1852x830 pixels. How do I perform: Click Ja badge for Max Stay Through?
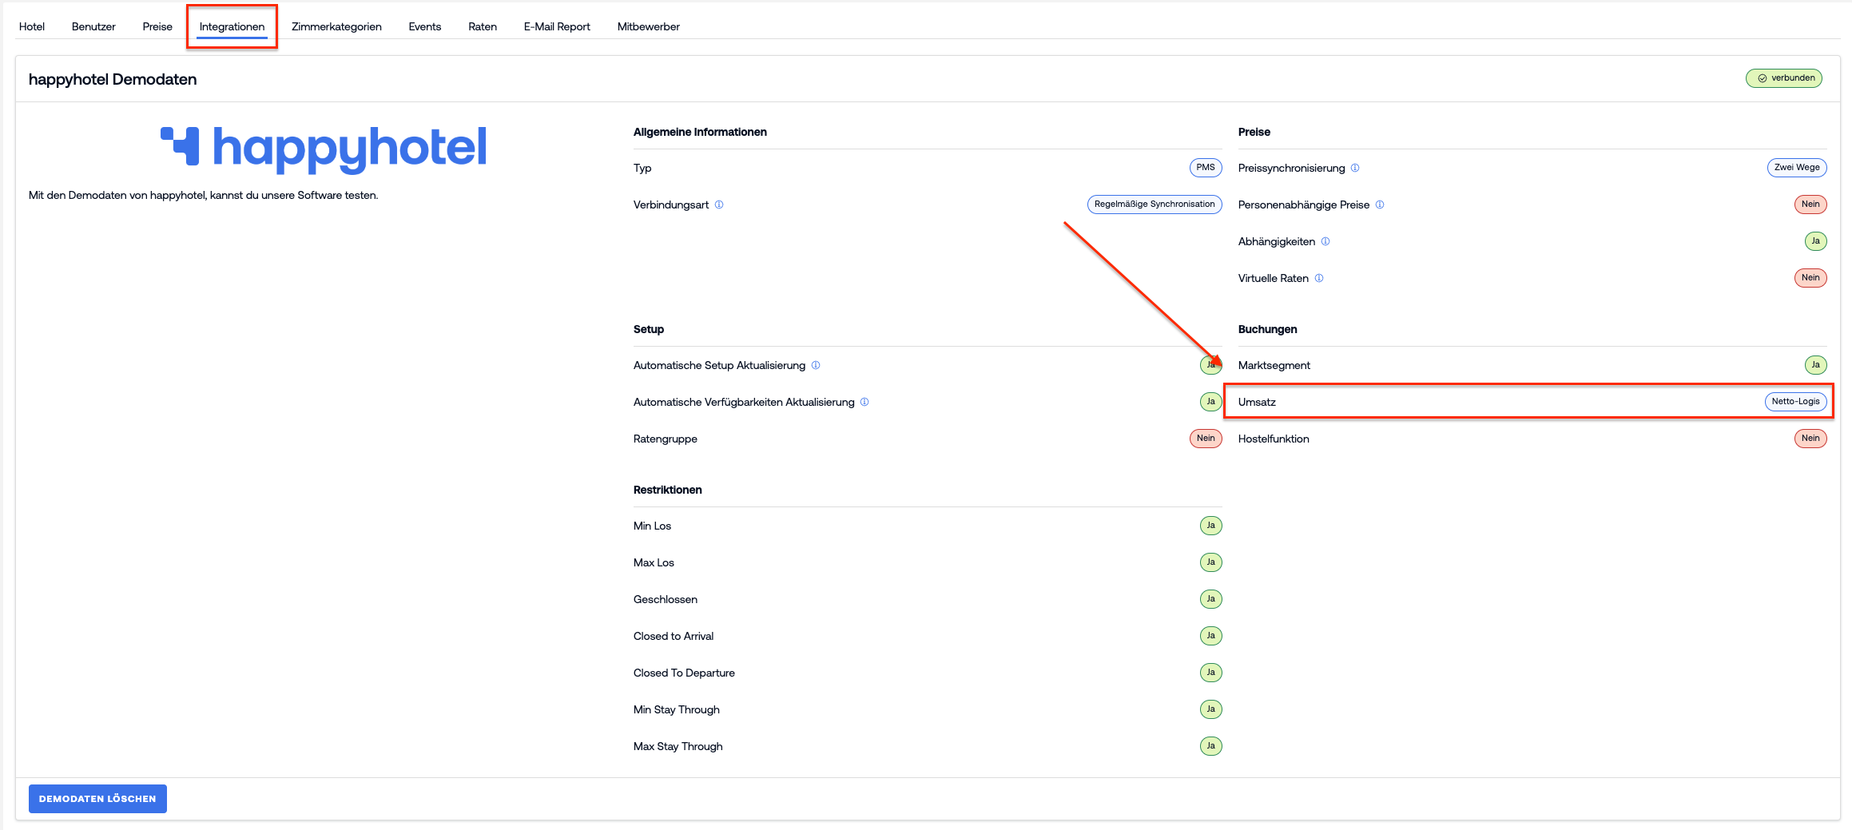1211,746
